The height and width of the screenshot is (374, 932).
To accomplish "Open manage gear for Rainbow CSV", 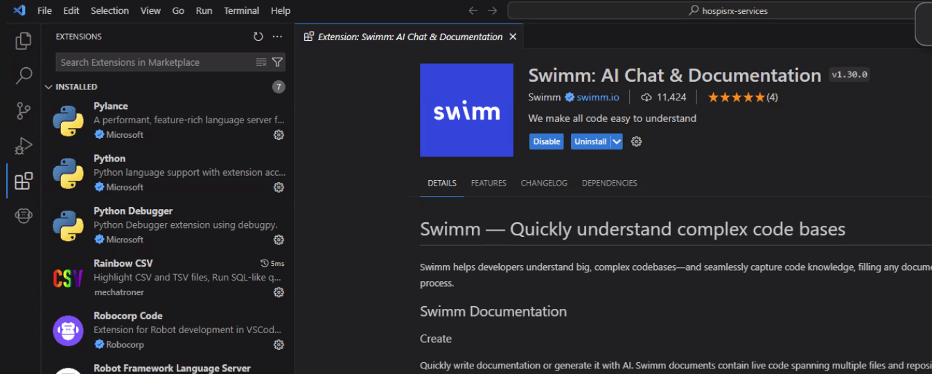I will tap(279, 292).
